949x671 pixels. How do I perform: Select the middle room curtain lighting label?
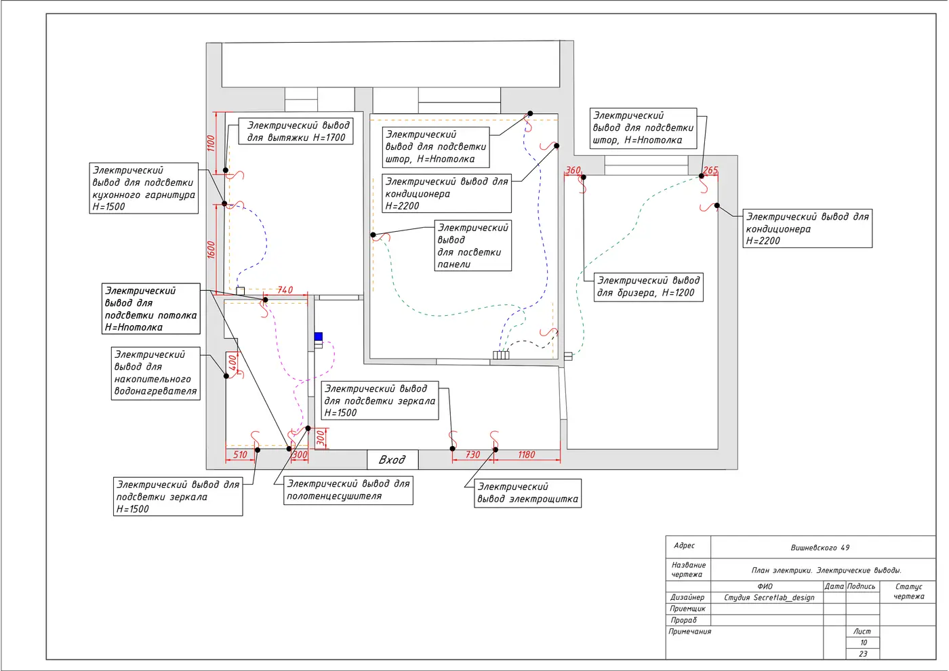[x=436, y=147]
